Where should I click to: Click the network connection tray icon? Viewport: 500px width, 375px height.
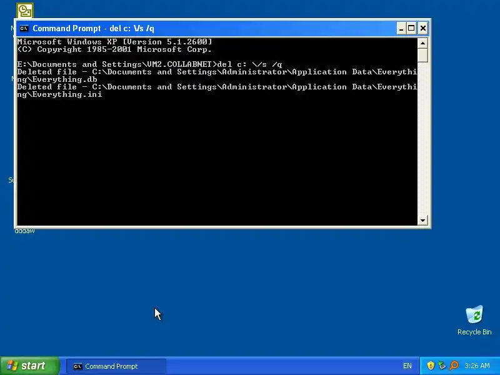[442, 366]
